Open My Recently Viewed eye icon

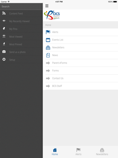point(4,21)
